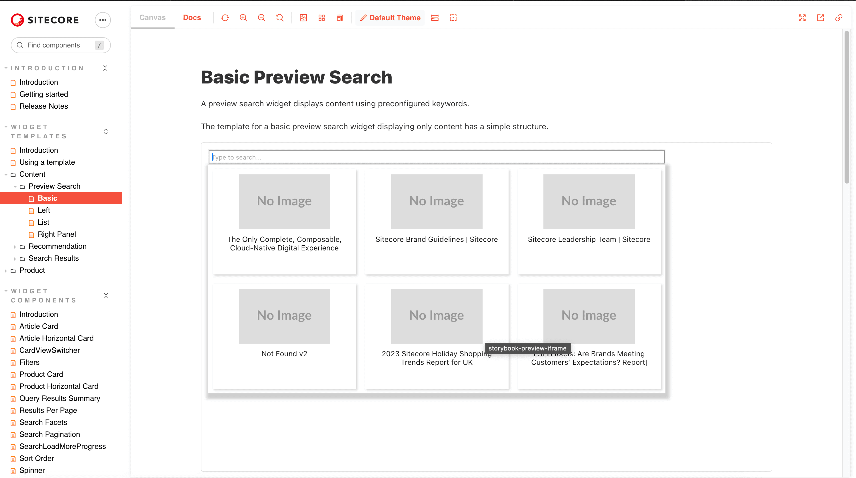Enter full screen mode icon
The width and height of the screenshot is (856, 478).
click(802, 18)
